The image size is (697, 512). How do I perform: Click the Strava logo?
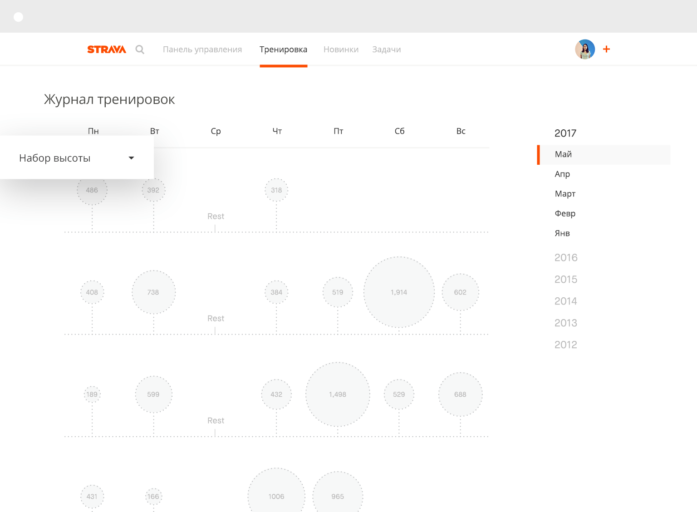click(107, 49)
